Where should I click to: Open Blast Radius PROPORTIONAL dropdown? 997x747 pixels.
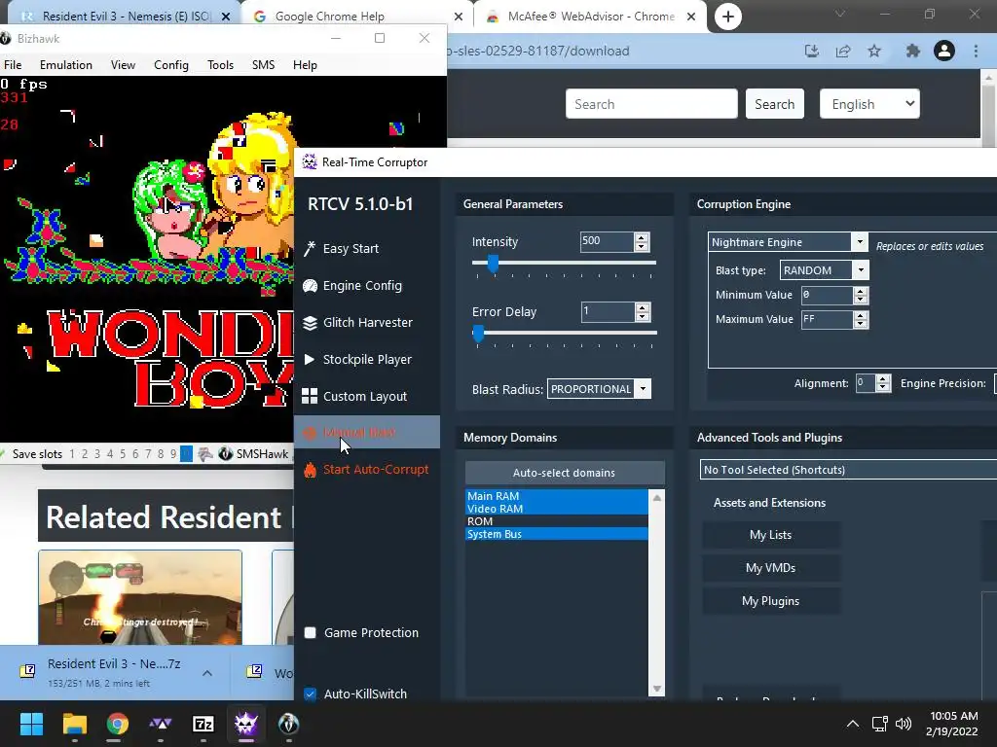[x=643, y=389]
